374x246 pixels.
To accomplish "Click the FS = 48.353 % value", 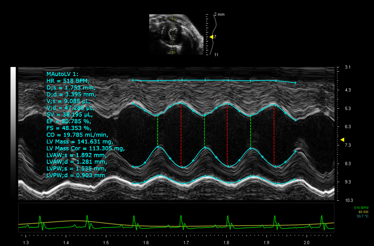I will [x=69, y=128].
